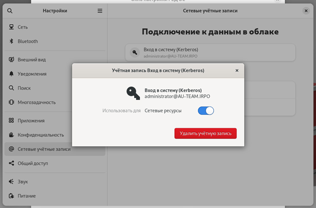Click the search icon in Settings header
The image size is (316, 208).
pyautogui.click(x=11, y=11)
